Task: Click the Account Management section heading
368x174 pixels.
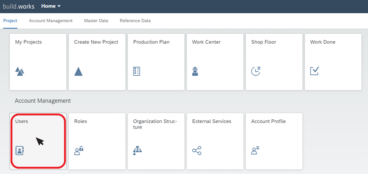Action: click(43, 101)
